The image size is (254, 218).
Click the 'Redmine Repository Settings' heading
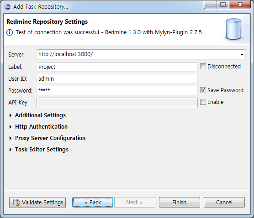tap(47, 22)
